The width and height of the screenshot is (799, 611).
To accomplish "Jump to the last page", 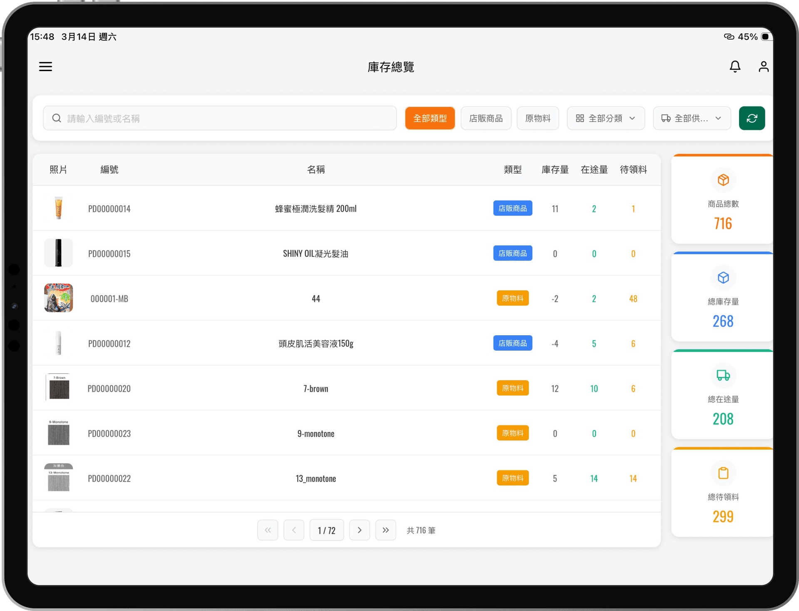I will (386, 530).
